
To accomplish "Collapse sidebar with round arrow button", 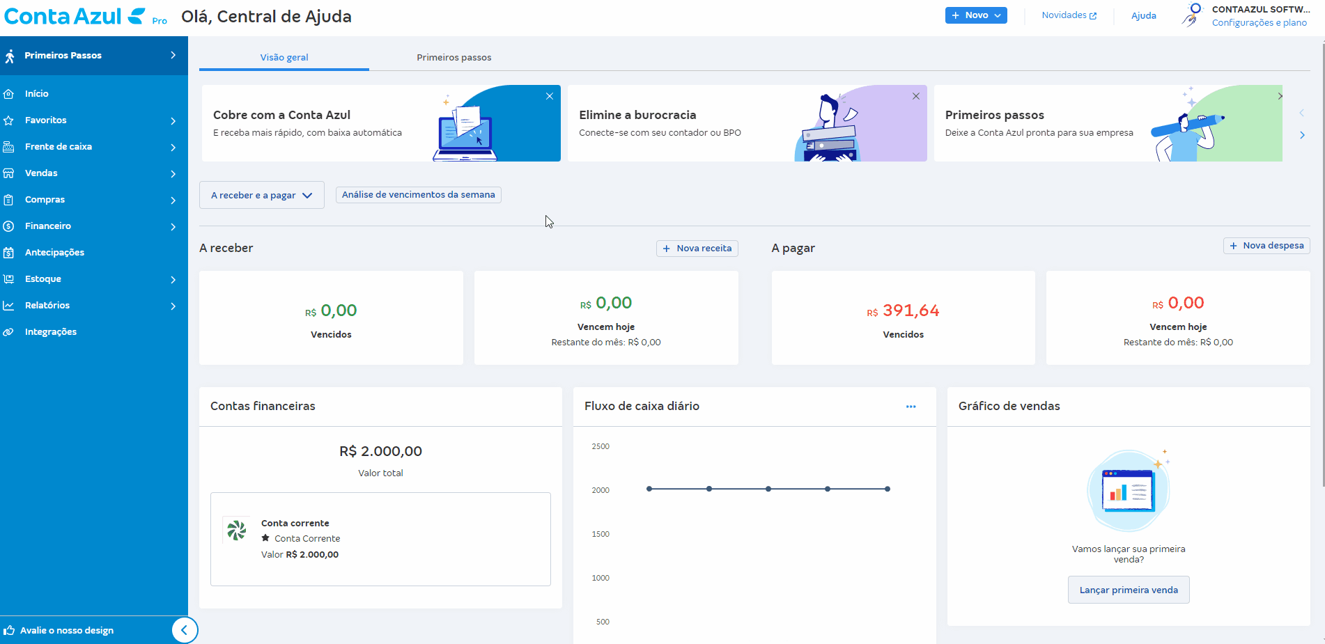I will click(x=185, y=630).
